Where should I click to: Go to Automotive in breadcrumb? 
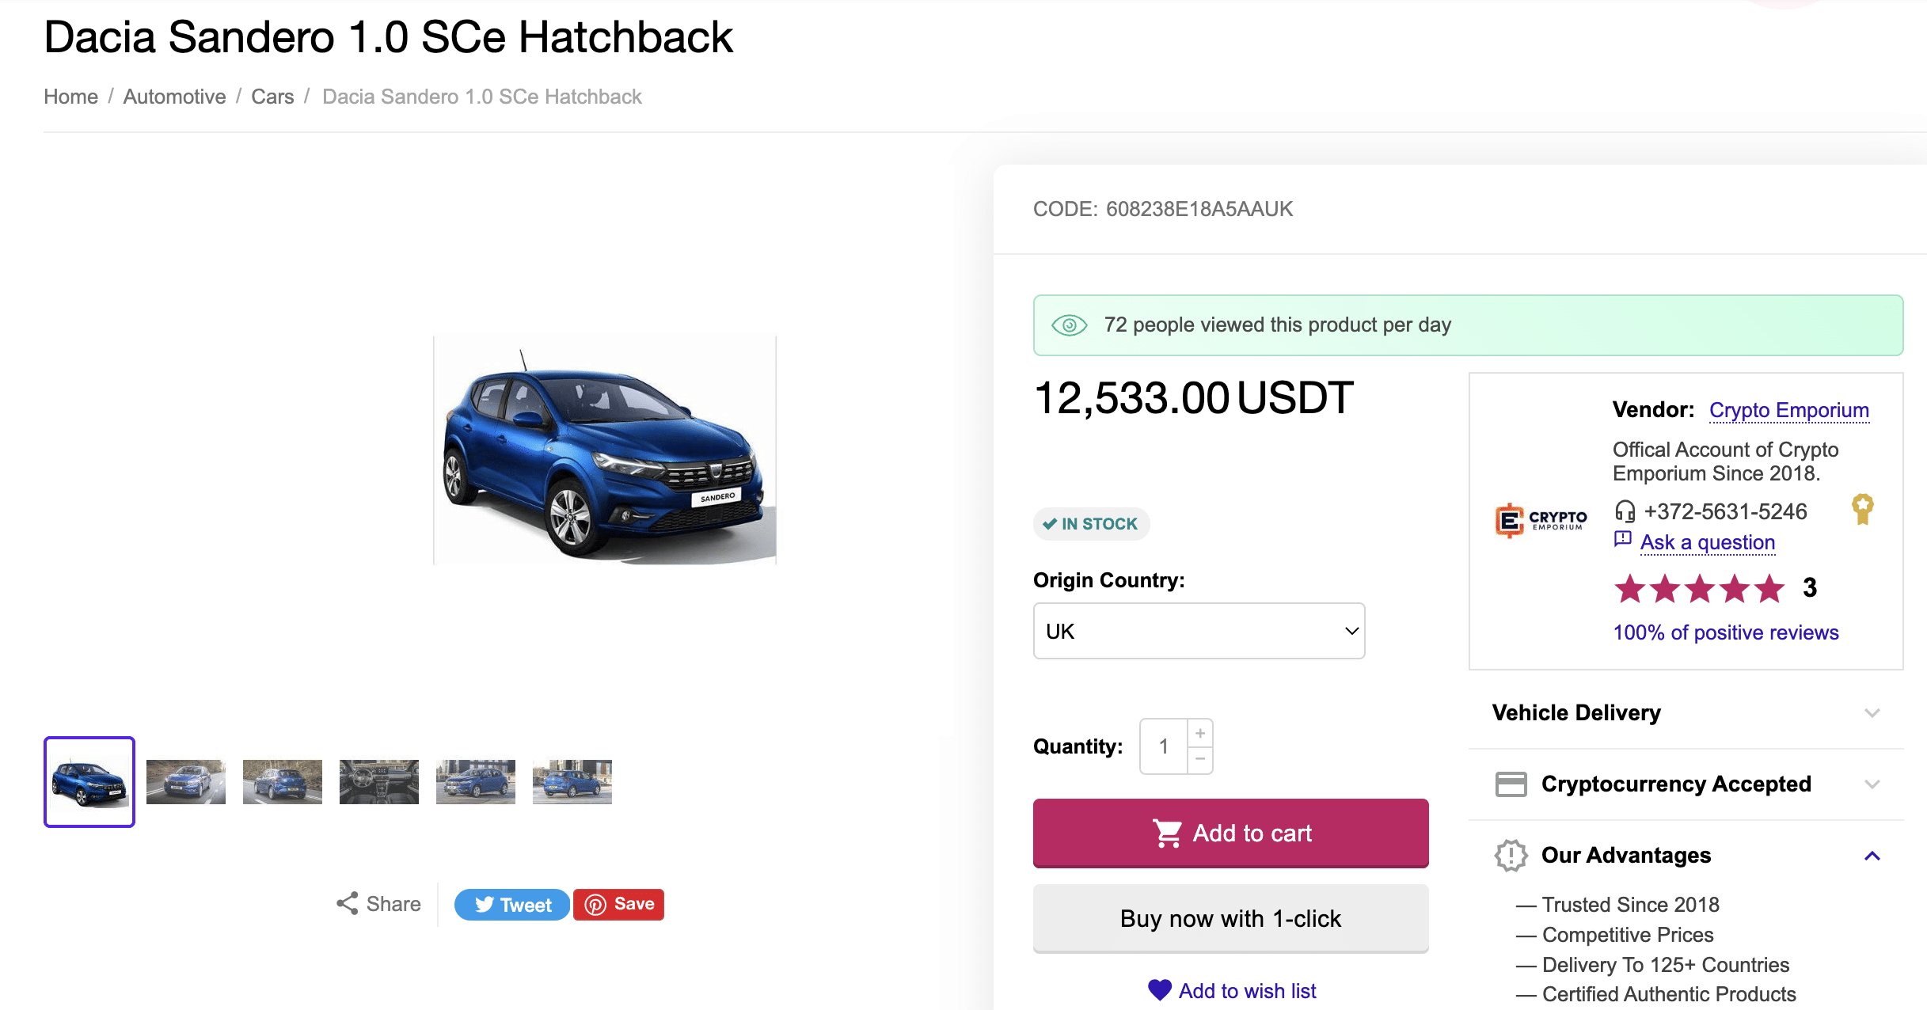pyautogui.click(x=174, y=97)
